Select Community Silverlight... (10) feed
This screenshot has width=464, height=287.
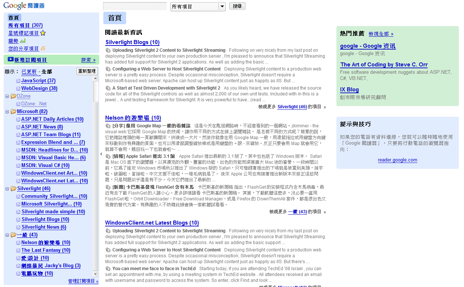(54, 196)
